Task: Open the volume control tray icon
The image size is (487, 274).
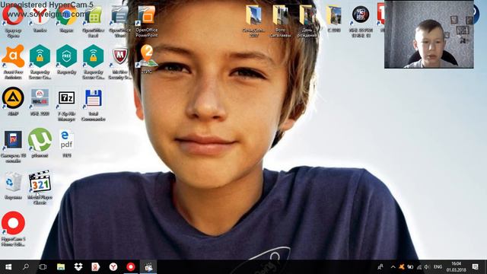Action: tap(427, 267)
